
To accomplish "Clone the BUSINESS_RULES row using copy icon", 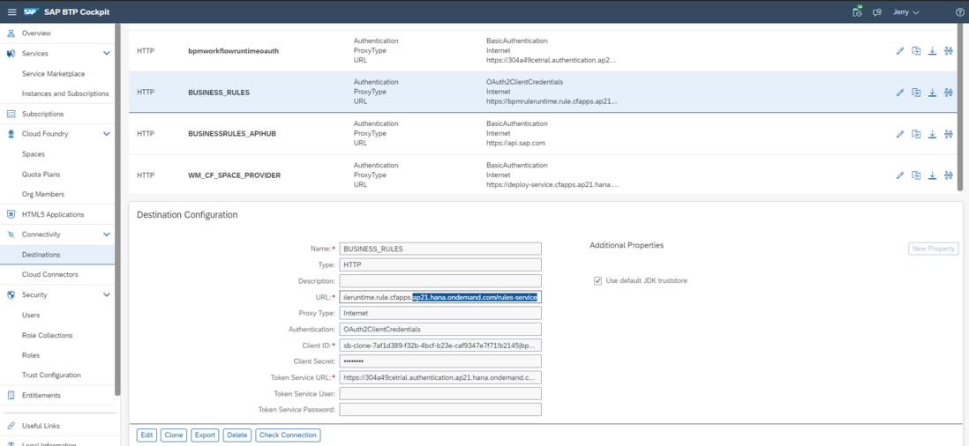I will click(916, 93).
